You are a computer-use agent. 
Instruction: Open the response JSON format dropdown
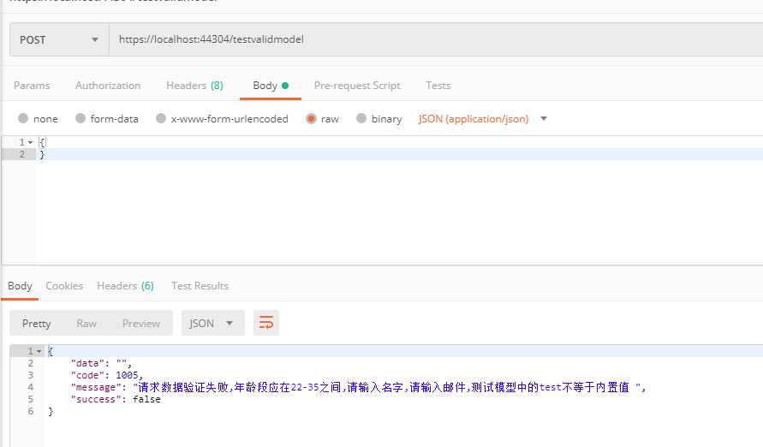point(212,324)
